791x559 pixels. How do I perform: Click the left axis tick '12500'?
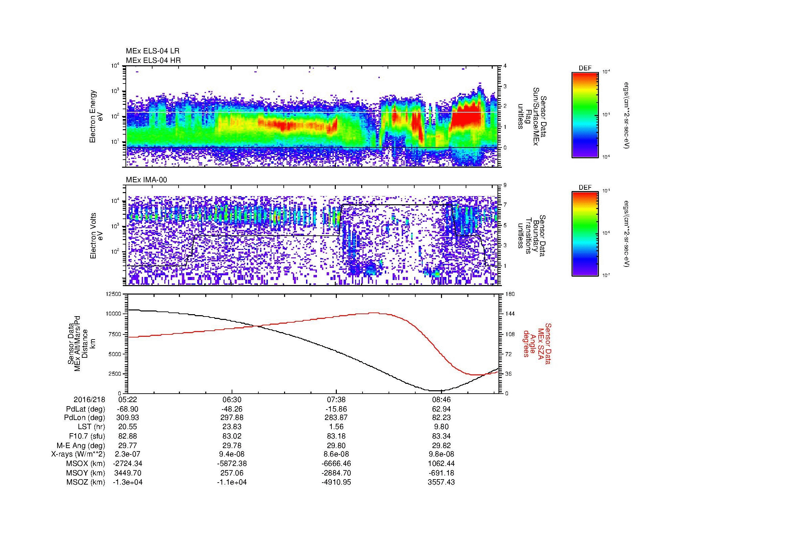tap(114, 294)
